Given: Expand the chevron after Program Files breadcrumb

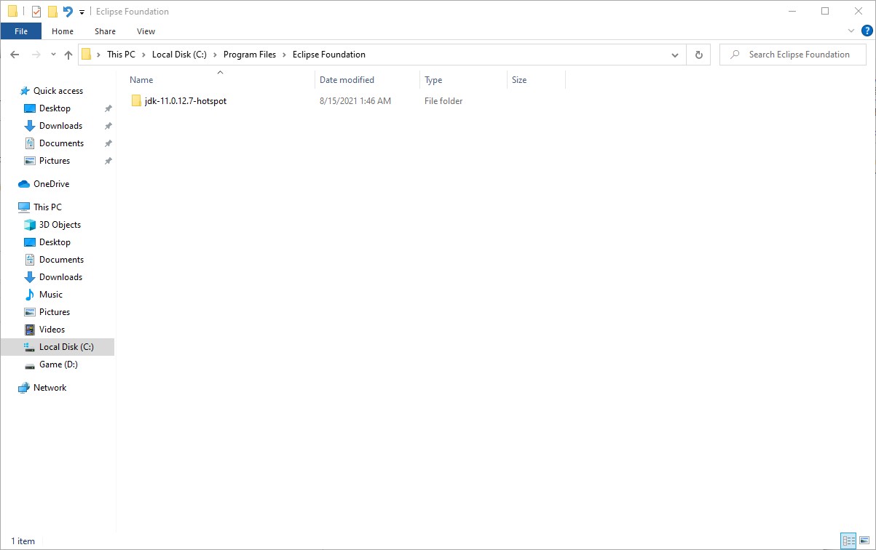Looking at the screenshot, I should tap(285, 55).
